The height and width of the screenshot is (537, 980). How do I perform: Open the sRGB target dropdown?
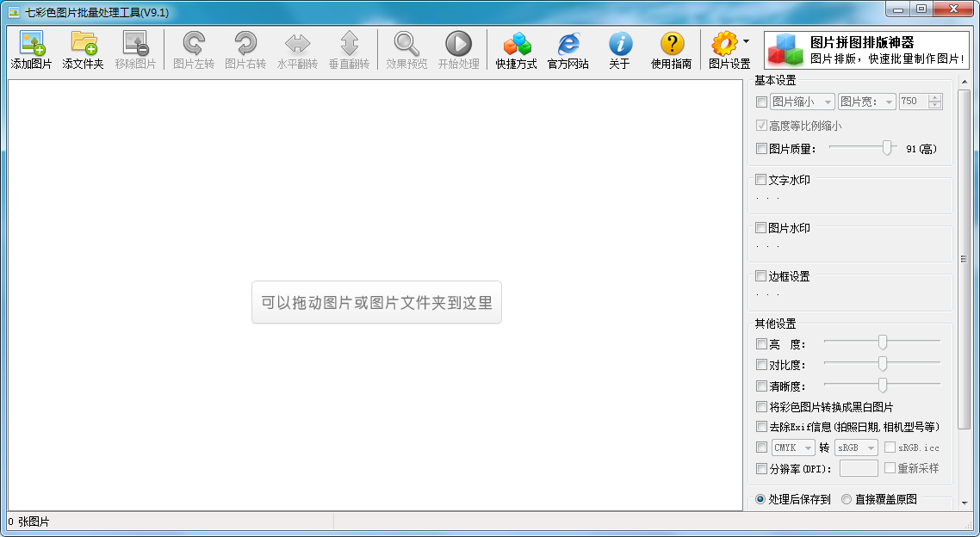(856, 447)
